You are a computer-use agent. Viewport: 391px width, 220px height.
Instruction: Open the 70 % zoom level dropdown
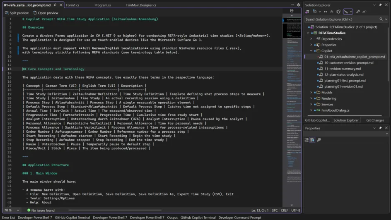[x=18, y=210]
